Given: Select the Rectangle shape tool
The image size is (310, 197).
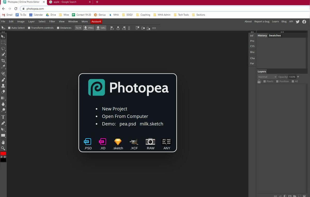Looking at the screenshot, I should point(3,135).
